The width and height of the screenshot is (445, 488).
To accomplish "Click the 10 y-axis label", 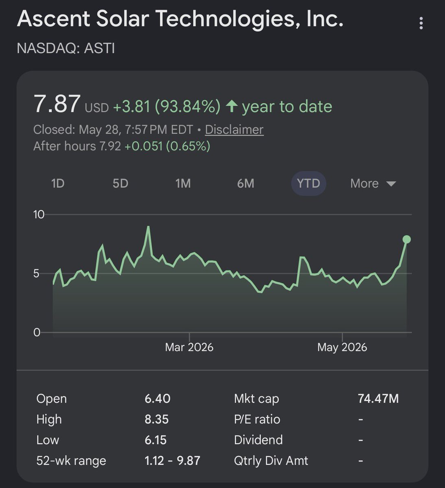I will click(39, 214).
